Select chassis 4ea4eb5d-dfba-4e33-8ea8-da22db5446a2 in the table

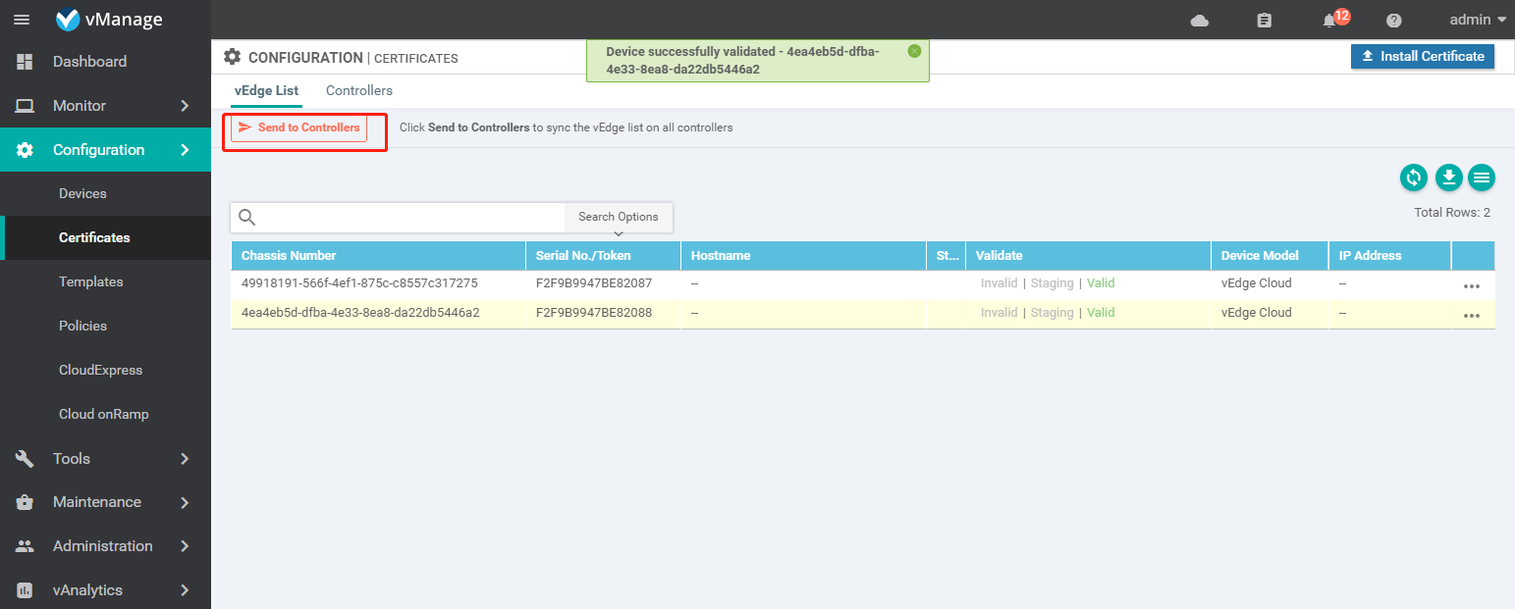pyautogui.click(x=360, y=313)
